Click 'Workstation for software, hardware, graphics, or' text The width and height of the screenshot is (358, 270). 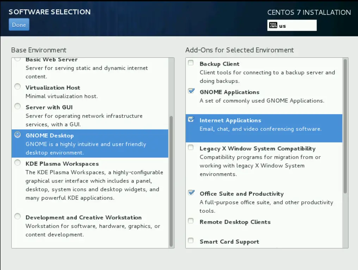click(x=93, y=226)
